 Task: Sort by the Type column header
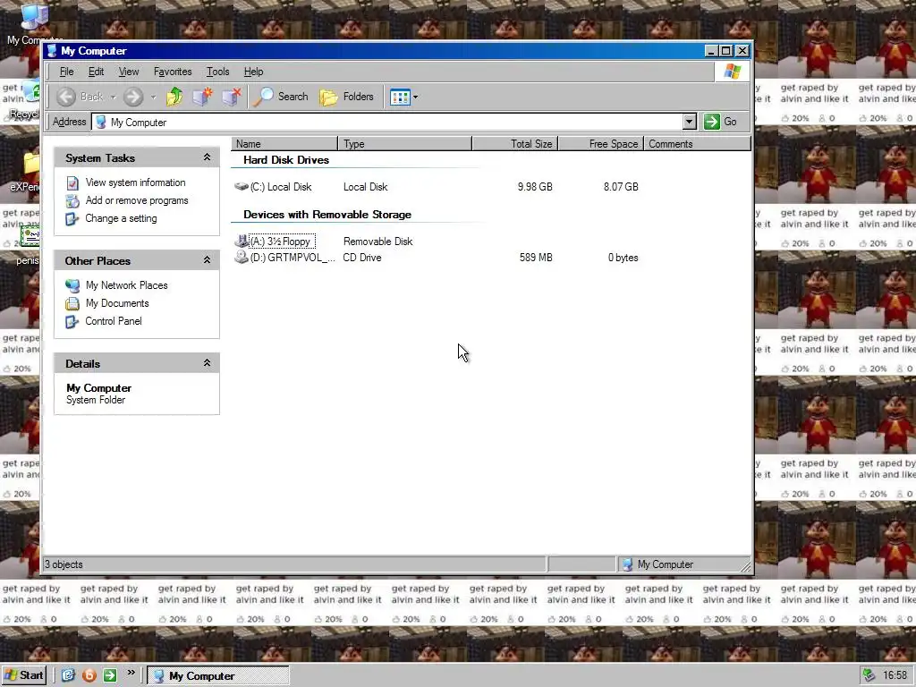[x=405, y=144]
